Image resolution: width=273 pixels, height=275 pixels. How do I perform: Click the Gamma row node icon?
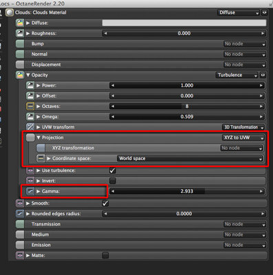[x=30, y=191]
